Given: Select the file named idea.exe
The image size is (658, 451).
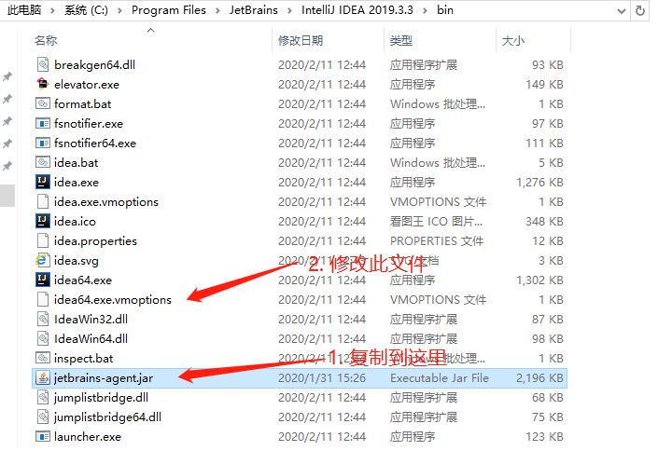Looking at the screenshot, I should (x=77, y=183).
